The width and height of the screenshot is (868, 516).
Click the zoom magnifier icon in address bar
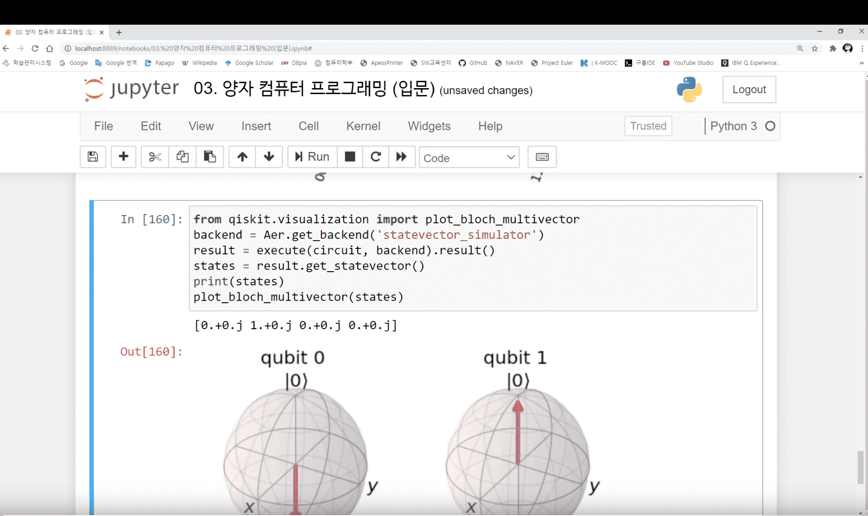coord(800,49)
